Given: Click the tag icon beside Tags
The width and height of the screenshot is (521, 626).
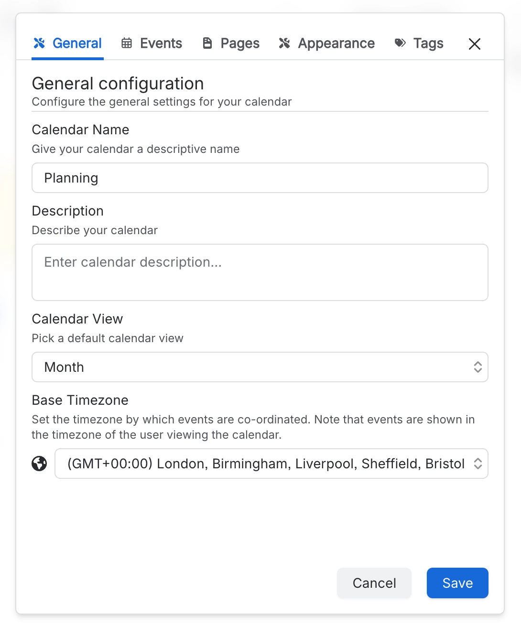Looking at the screenshot, I should point(400,43).
